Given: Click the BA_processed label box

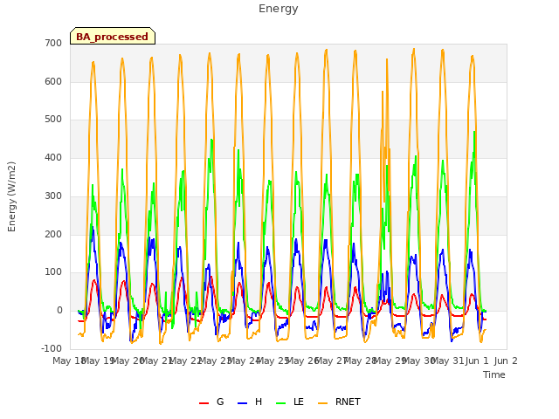Looking at the screenshot, I should [113, 36].
